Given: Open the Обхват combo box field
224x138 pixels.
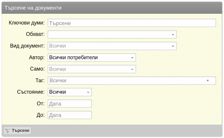Looking at the screenshot, I should (112, 34).
